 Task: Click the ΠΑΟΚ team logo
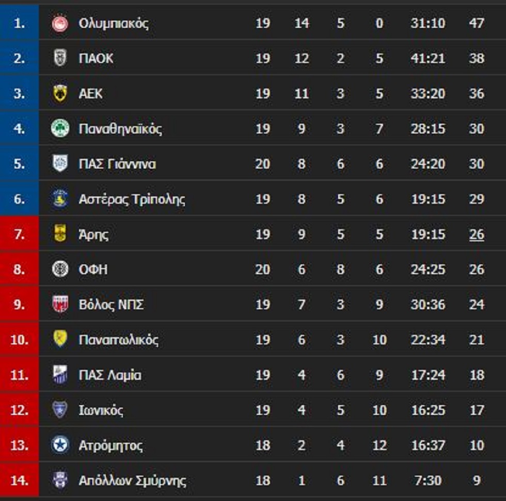coord(60,58)
